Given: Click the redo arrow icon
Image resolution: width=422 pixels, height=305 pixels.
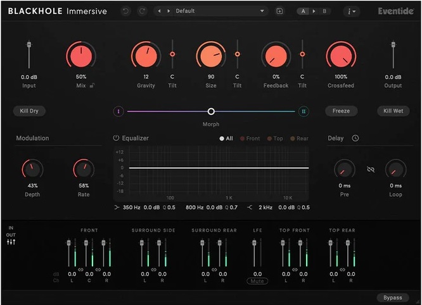Looking at the screenshot, I should coord(142,11).
